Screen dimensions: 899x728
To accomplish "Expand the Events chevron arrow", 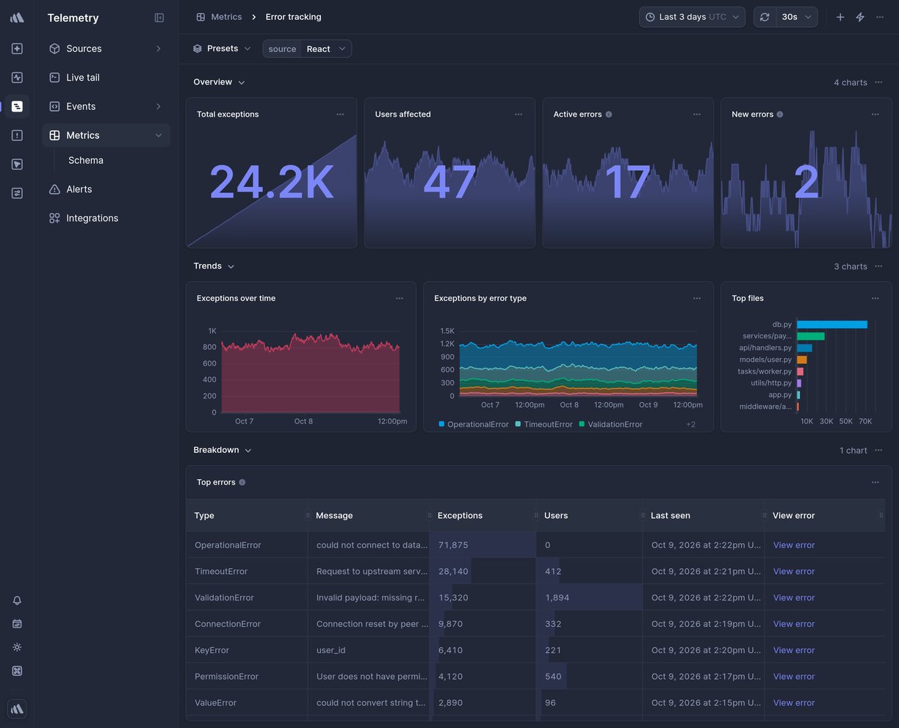I will pyautogui.click(x=159, y=106).
